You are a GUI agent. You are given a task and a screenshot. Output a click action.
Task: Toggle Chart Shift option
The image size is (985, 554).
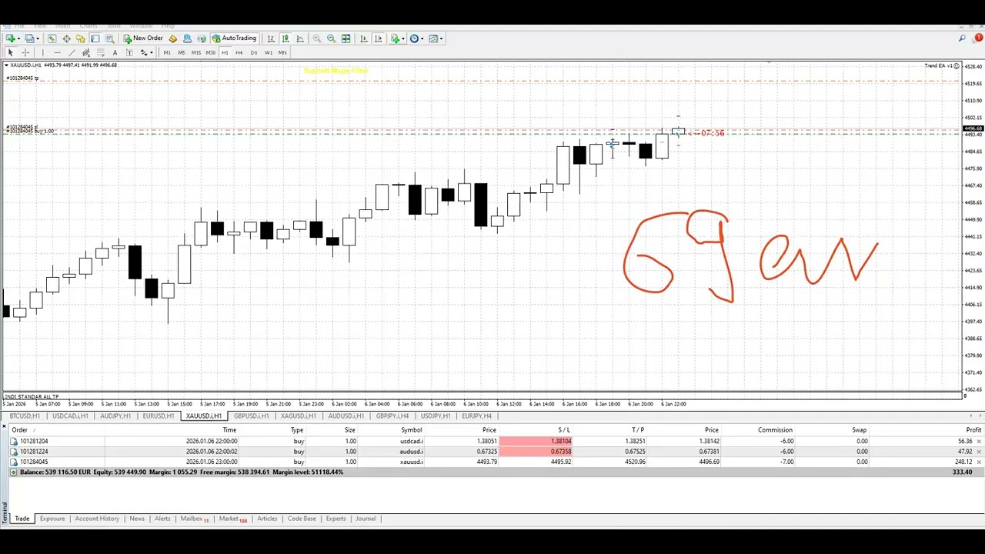tap(379, 38)
